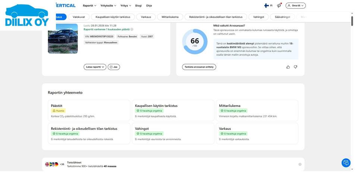
Task: Expand the Raportit menu
Action: pos(89,6)
